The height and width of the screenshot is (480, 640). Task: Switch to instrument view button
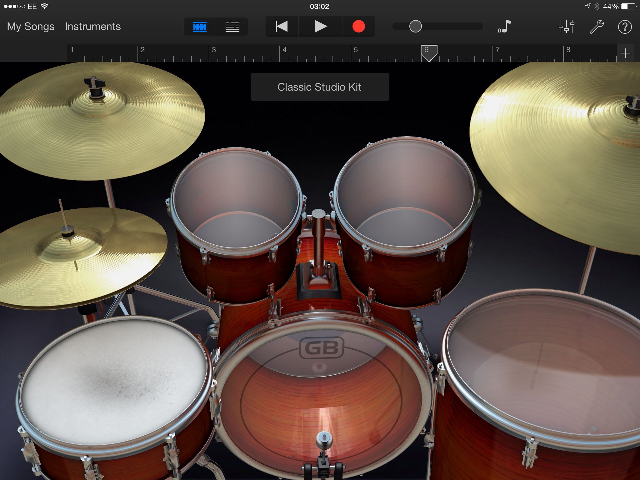coord(200,27)
